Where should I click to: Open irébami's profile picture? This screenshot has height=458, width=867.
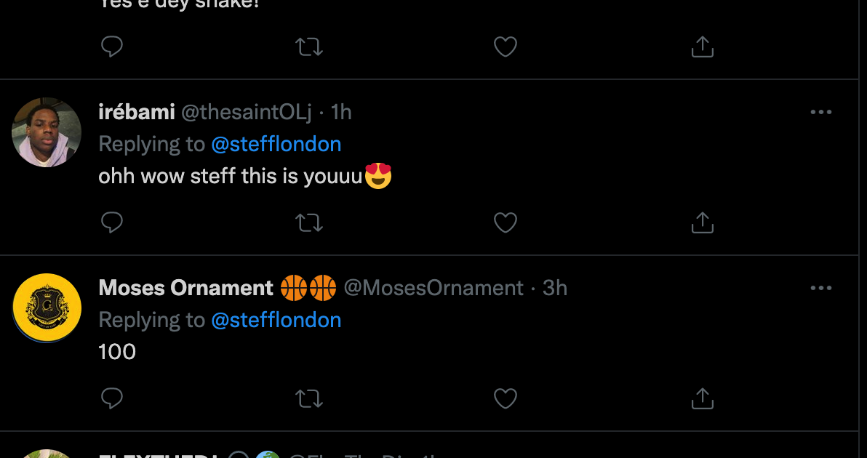(x=47, y=132)
